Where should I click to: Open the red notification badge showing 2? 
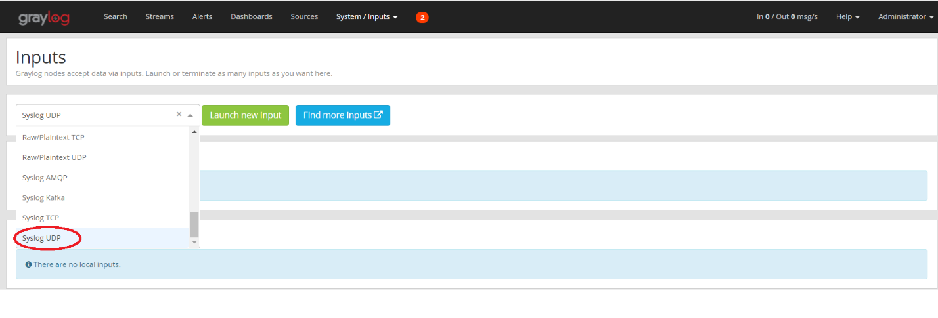click(422, 17)
